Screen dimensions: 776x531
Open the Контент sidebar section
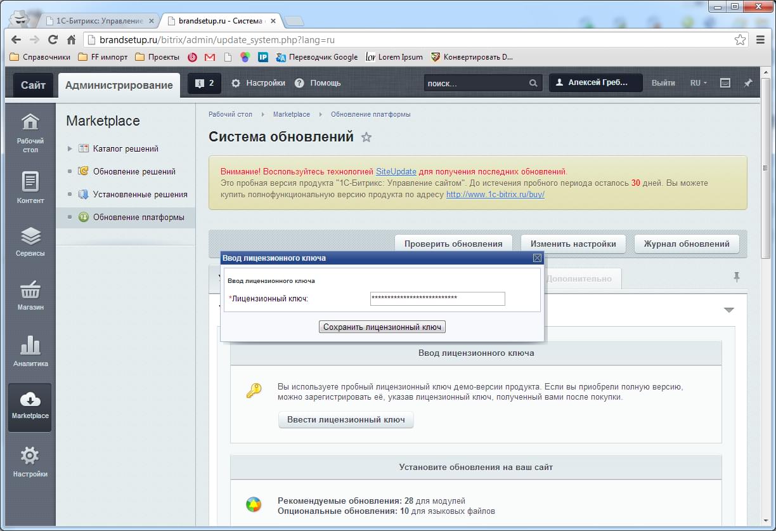(30, 188)
